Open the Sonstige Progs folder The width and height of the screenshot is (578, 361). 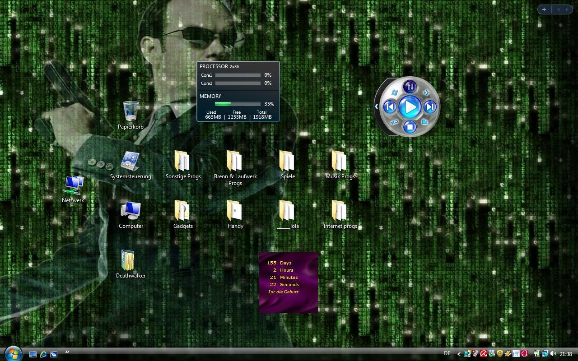(x=183, y=165)
